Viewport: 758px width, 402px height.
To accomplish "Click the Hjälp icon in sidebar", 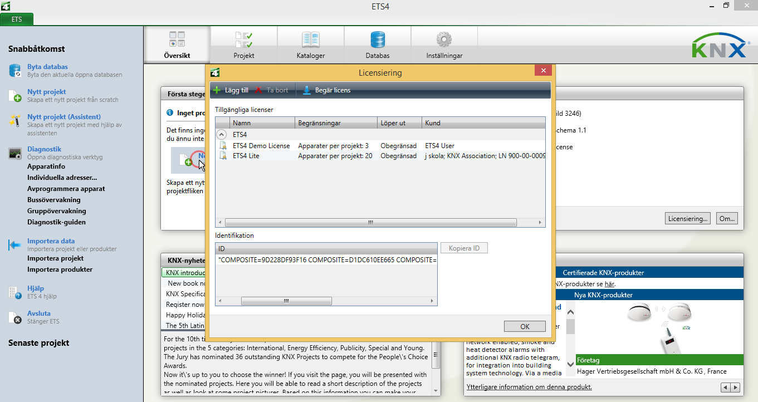I will [15, 292].
